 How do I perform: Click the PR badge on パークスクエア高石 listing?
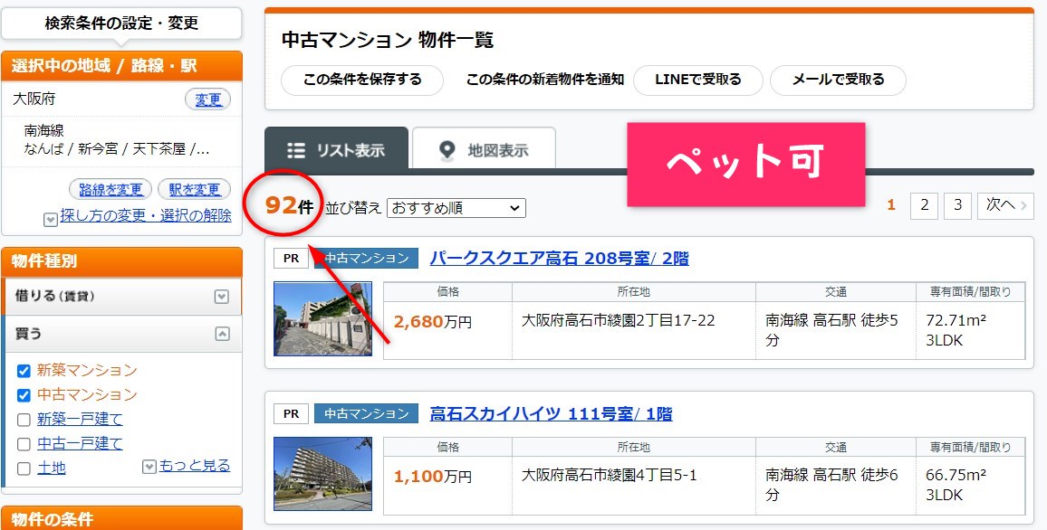click(290, 259)
